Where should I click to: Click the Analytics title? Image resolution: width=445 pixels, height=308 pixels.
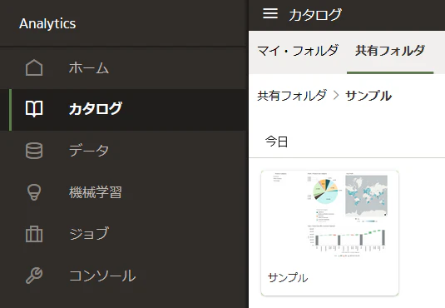[47, 23]
